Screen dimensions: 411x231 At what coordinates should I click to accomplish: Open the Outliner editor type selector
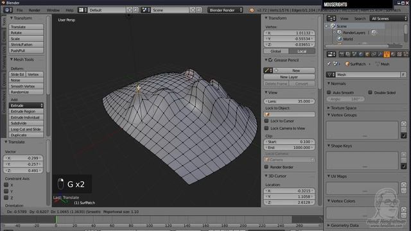[331, 19]
